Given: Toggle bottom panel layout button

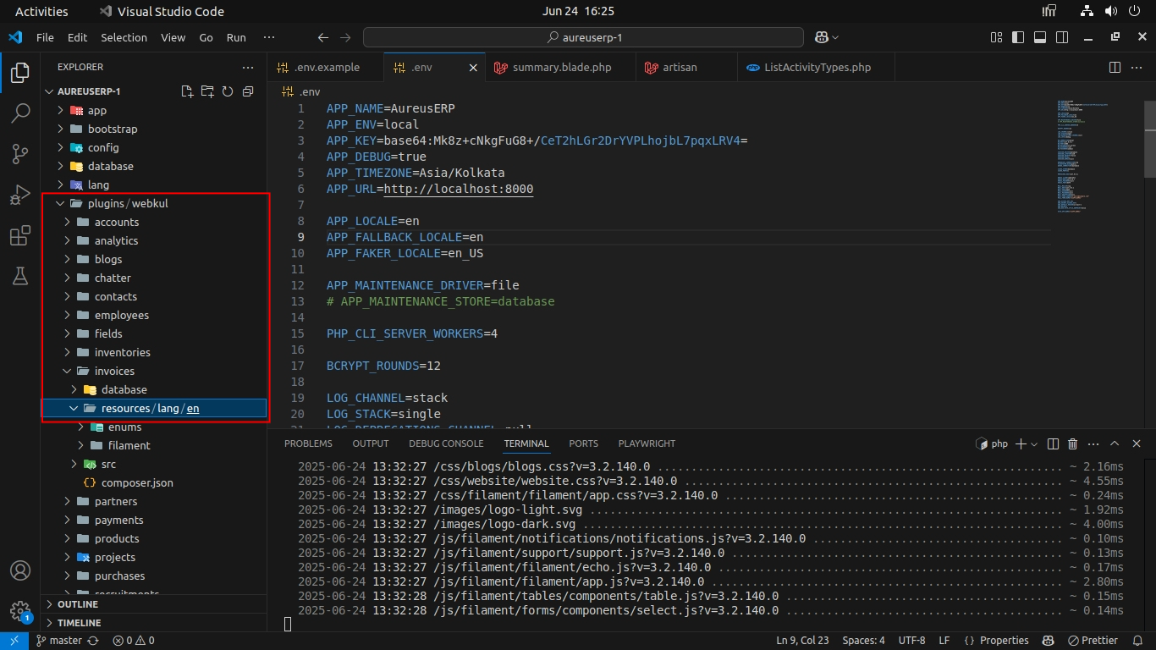Looking at the screenshot, I should pos(1040,37).
